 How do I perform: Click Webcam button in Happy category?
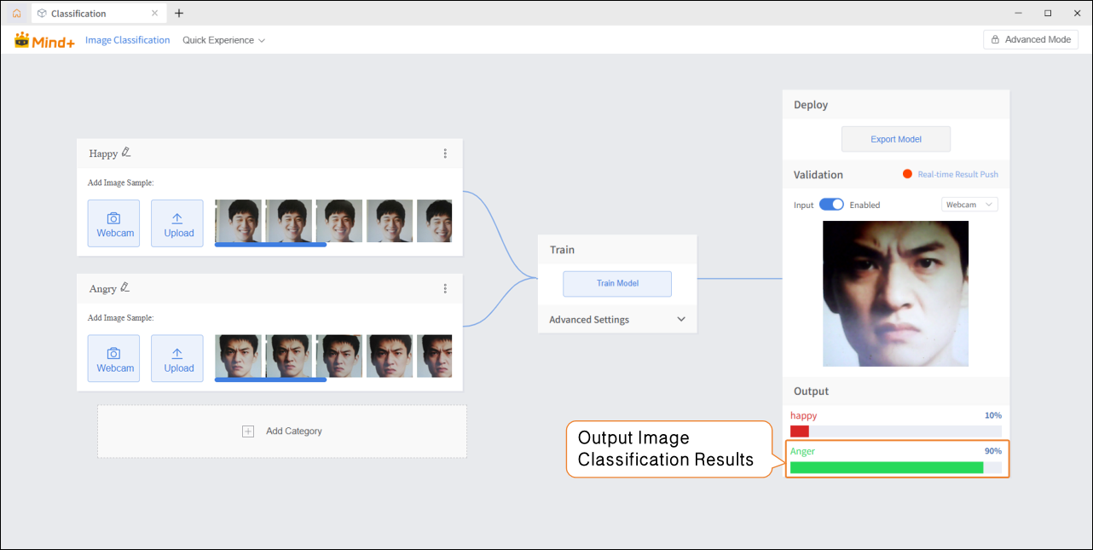point(114,223)
